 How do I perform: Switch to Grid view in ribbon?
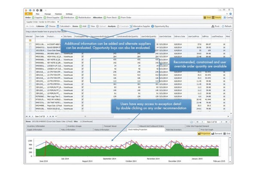pos(207,18)
